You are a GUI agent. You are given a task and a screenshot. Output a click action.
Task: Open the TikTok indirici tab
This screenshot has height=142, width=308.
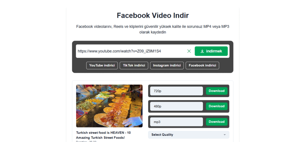click(x=134, y=65)
